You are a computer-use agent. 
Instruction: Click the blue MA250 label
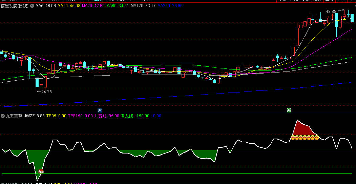pyautogui.click(x=170, y=6)
